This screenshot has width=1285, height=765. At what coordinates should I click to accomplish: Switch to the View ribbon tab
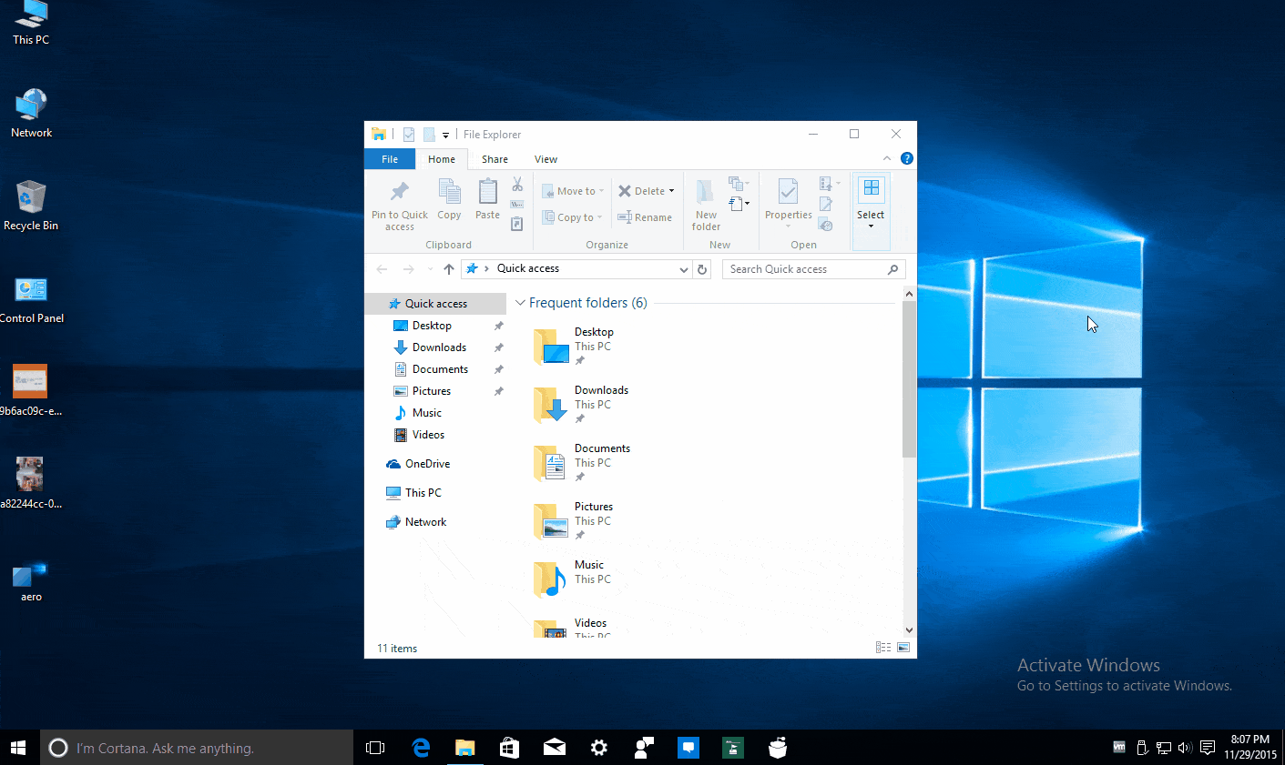click(546, 159)
